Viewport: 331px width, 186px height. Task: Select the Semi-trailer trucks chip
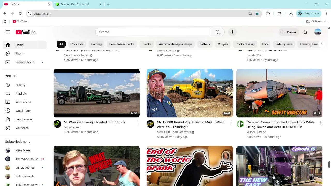[122, 44]
